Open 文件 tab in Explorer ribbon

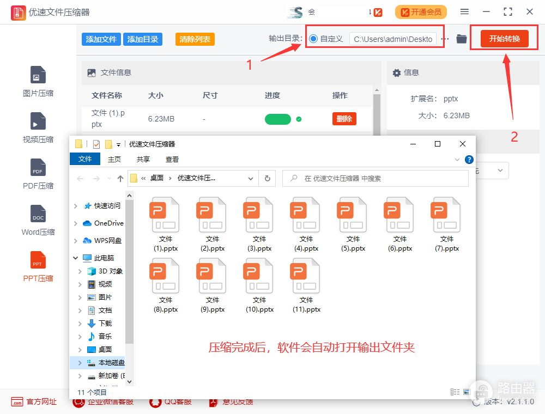click(x=85, y=159)
